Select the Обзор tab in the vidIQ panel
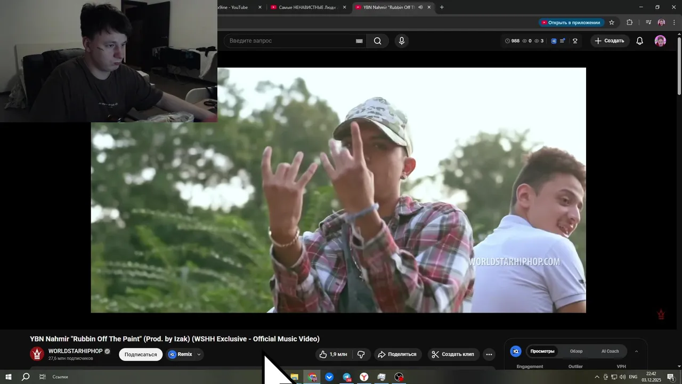 point(576,351)
